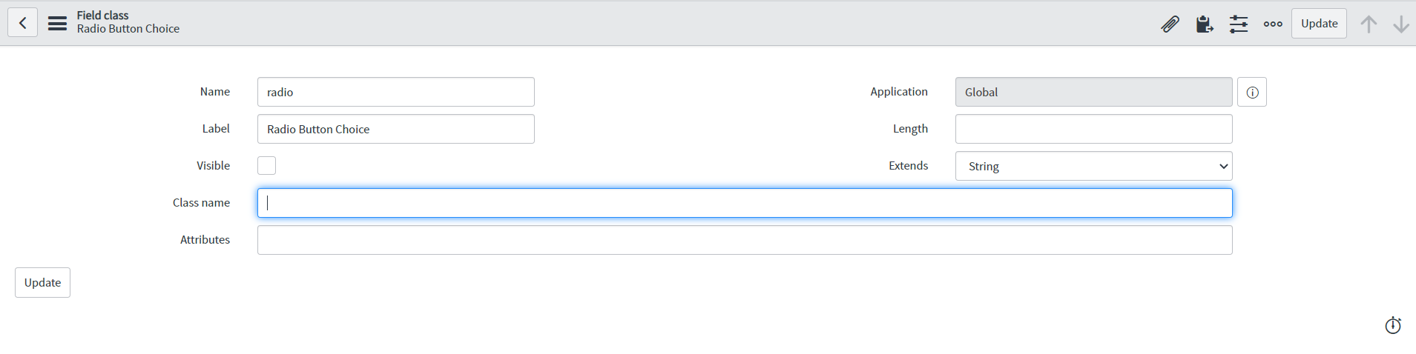The image size is (1416, 354).
Task: Click the clipboard template icon
Action: click(1204, 24)
